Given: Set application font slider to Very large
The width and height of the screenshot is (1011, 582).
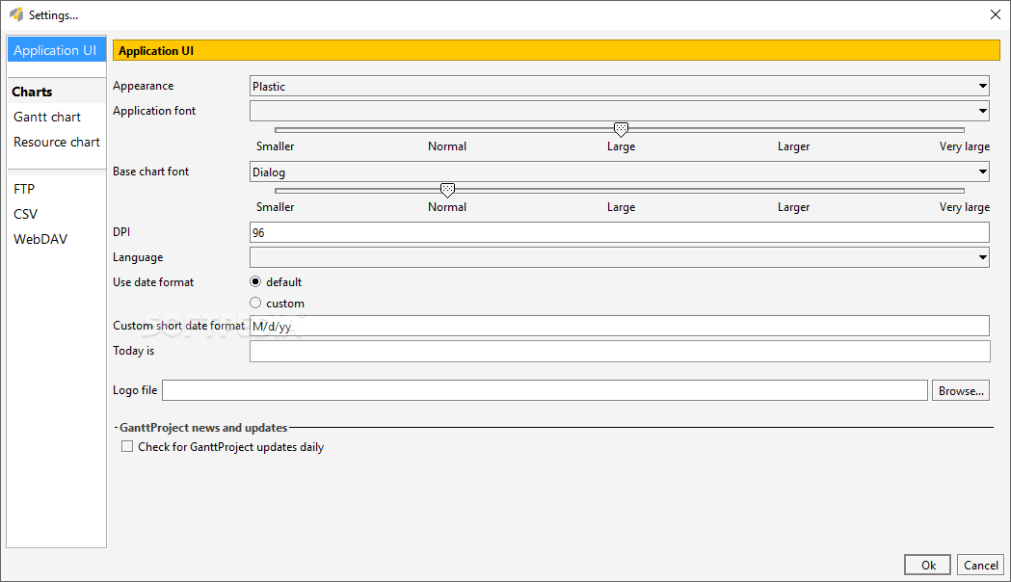Looking at the screenshot, I should click(x=964, y=130).
